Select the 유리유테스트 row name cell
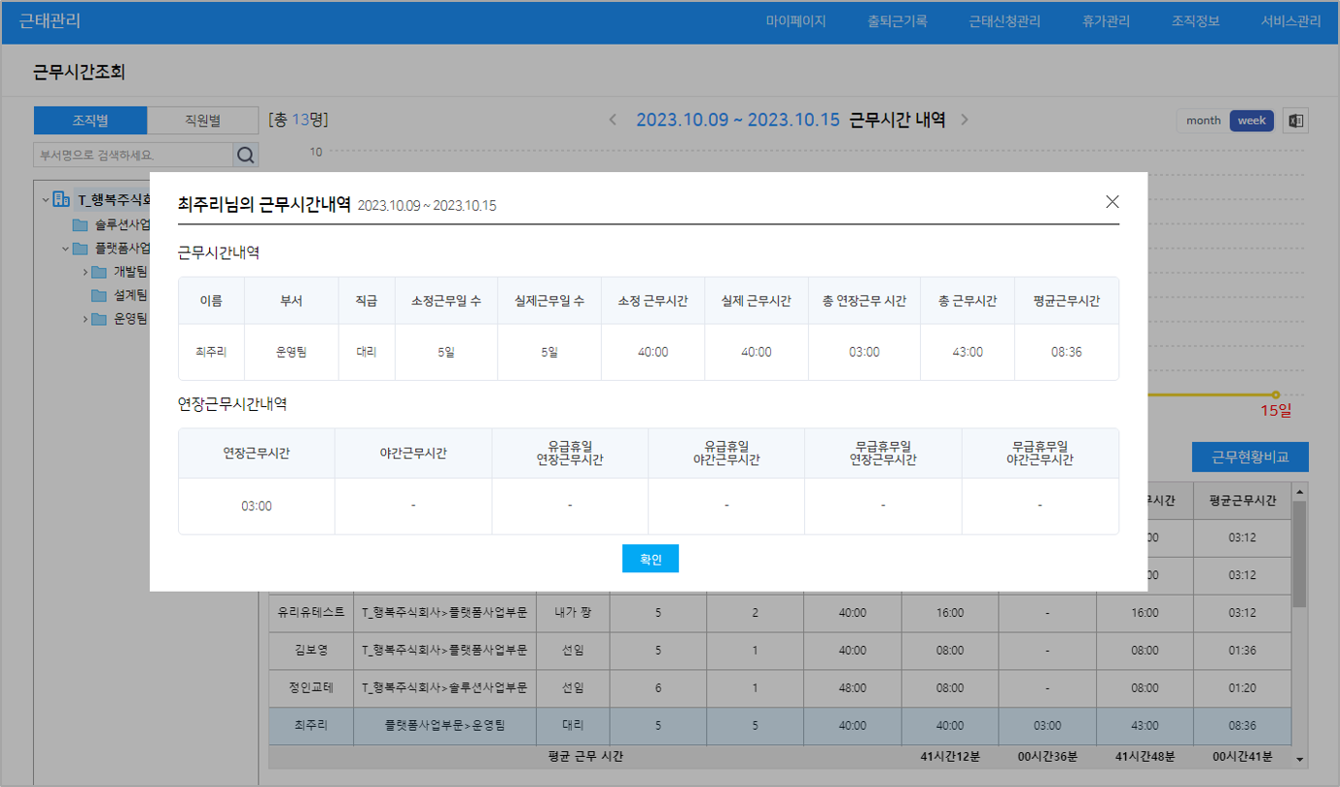The image size is (1340, 787). point(311,613)
